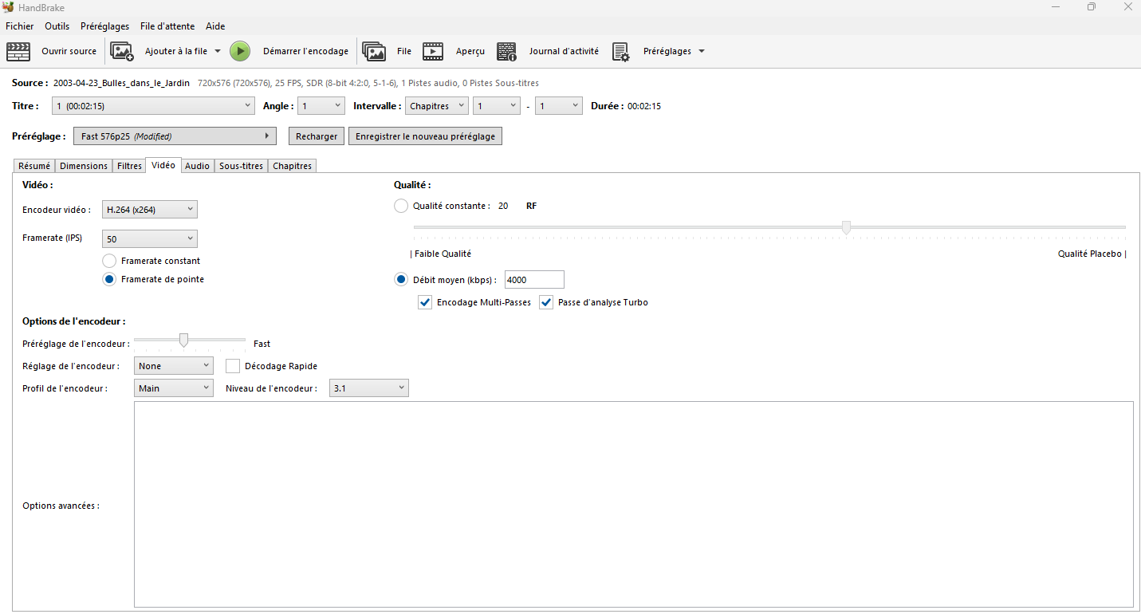This screenshot has width=1141, height=614.
Task: Switch to the Résumé tab
Action: [x=34, y=166]
